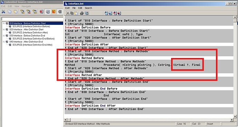Click Copy icon in Embedded Source toolbar
The width and height of the screenshot is (238, 127).
[x=10, y=11]
